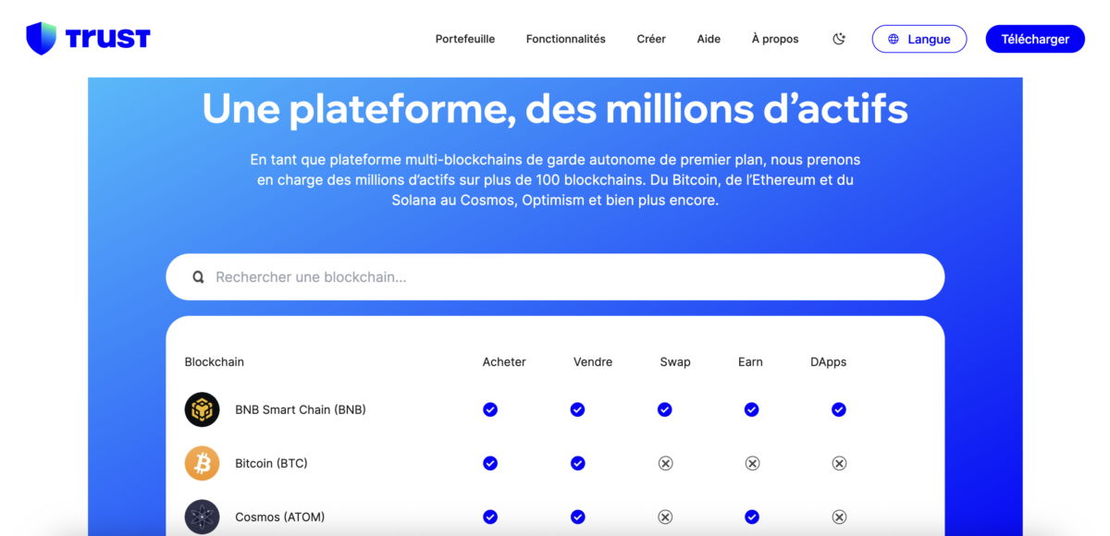Click the Acheter column header
The image size is (1110, 536).
[504, 362]
